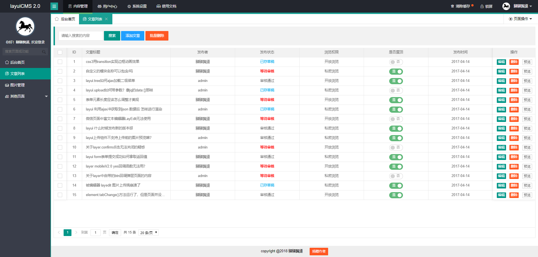This screenshot has height=257, width=538.
Task: Expand 其他页面 sidebar menu
Action: [25, 96]
